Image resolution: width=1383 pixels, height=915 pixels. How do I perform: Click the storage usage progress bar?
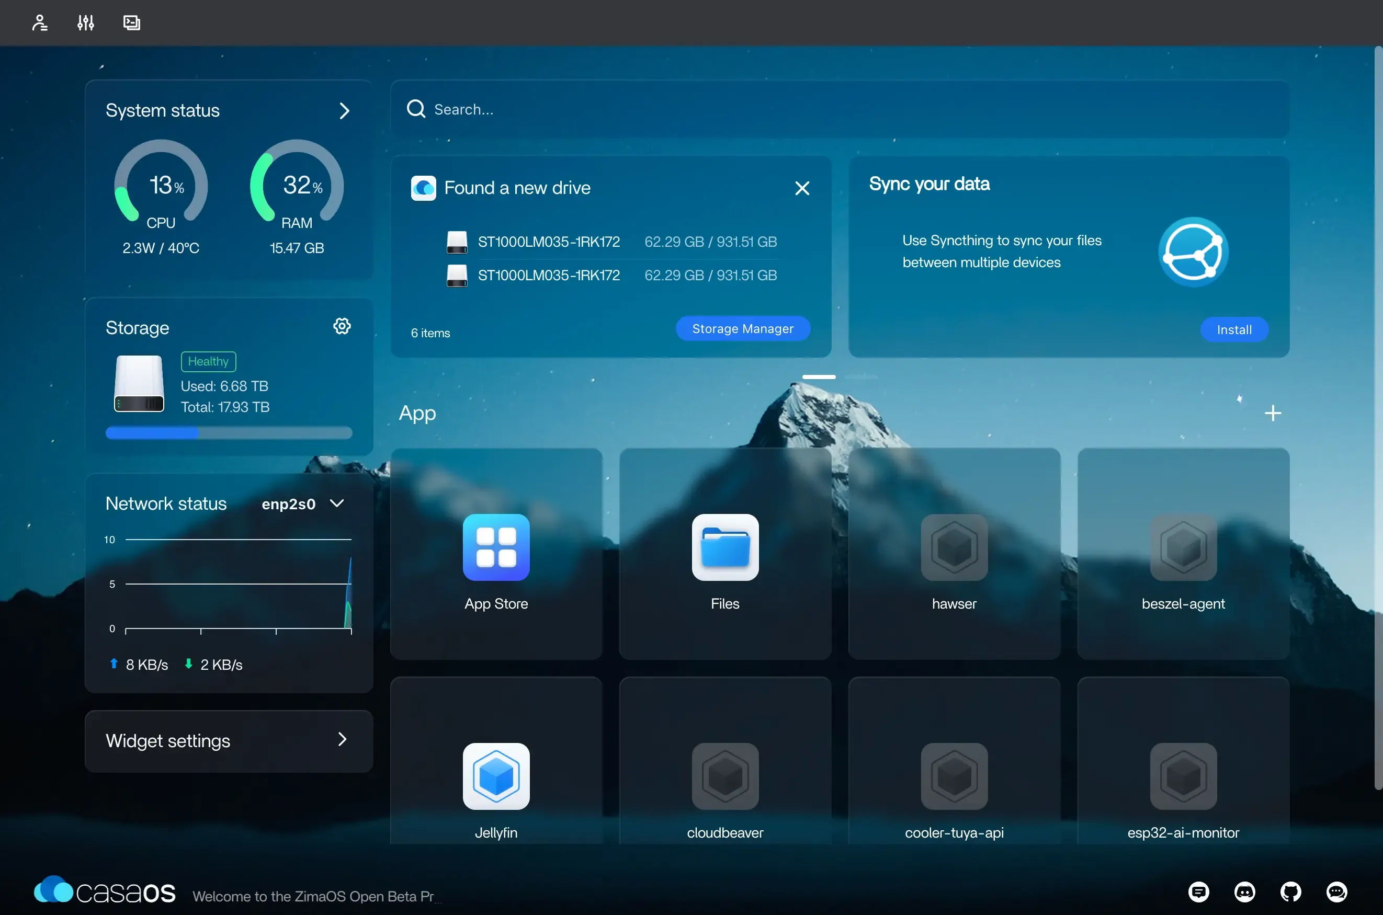coord(229,433)
